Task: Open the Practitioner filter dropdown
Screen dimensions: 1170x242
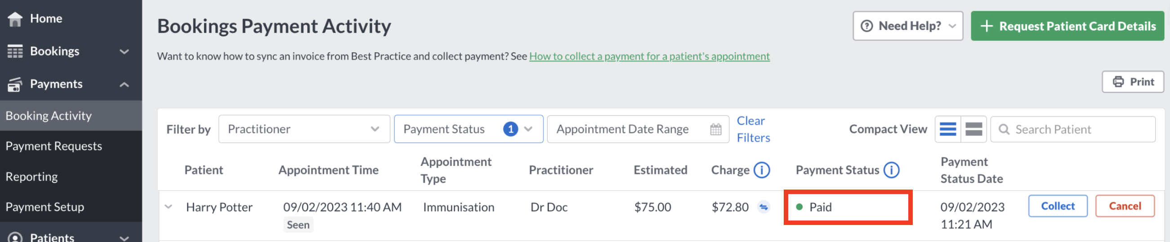Action: [304, 130]
